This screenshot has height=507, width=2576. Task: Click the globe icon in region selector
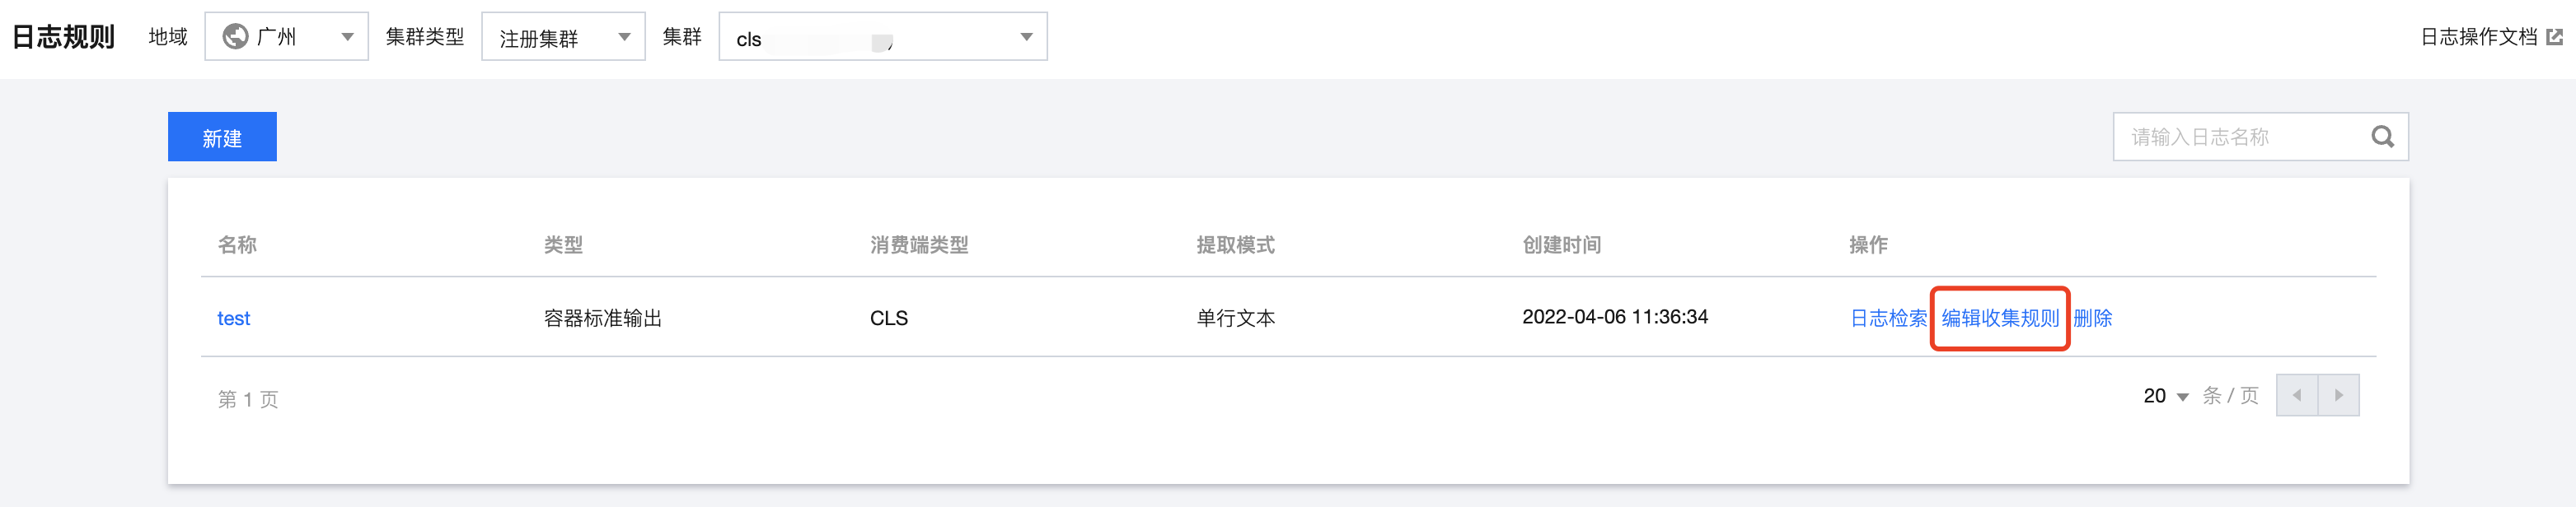point(235,37)
